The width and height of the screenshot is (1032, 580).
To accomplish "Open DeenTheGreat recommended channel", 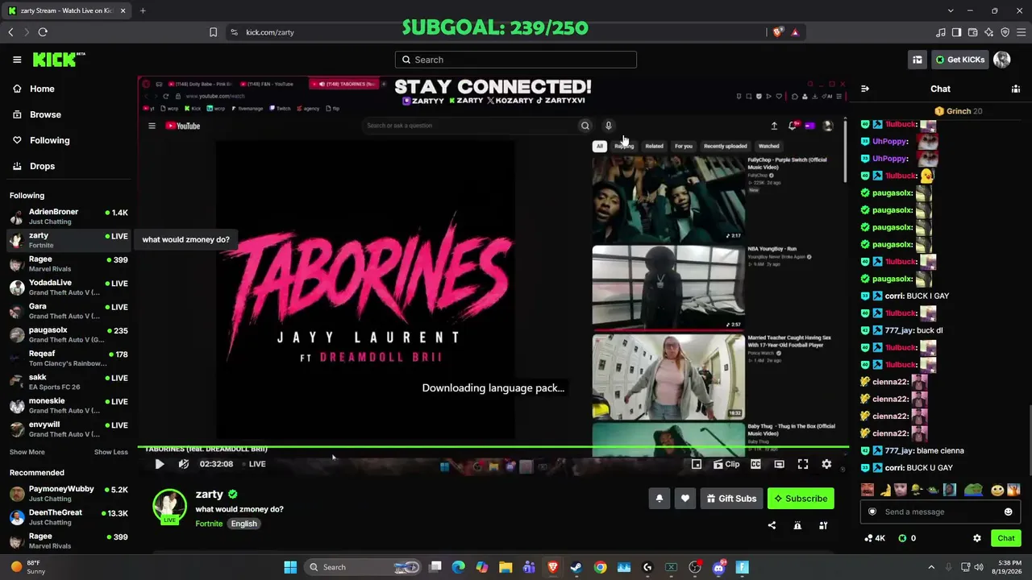I will [68, 517].
